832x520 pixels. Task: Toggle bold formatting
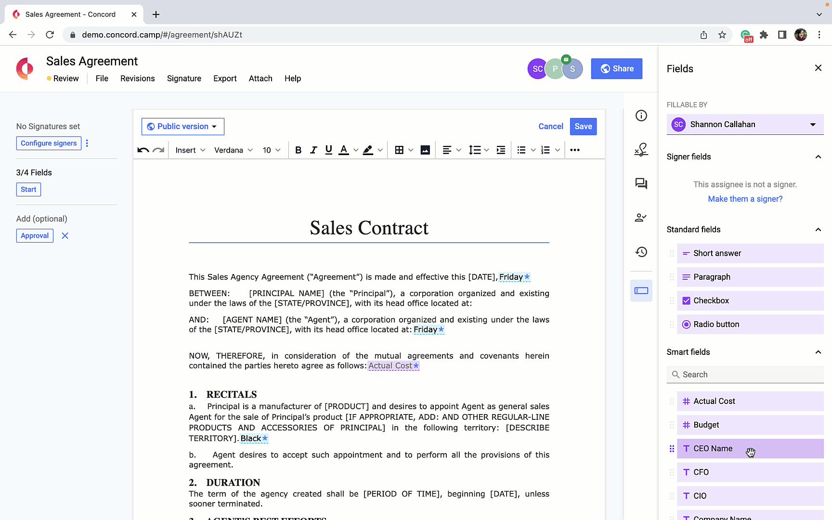pos(298,150)
